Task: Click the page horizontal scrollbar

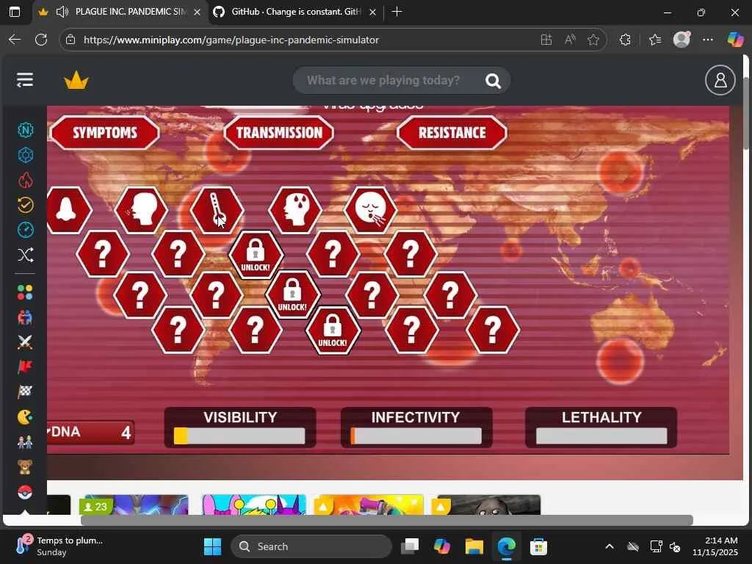Action: [386, 520]
